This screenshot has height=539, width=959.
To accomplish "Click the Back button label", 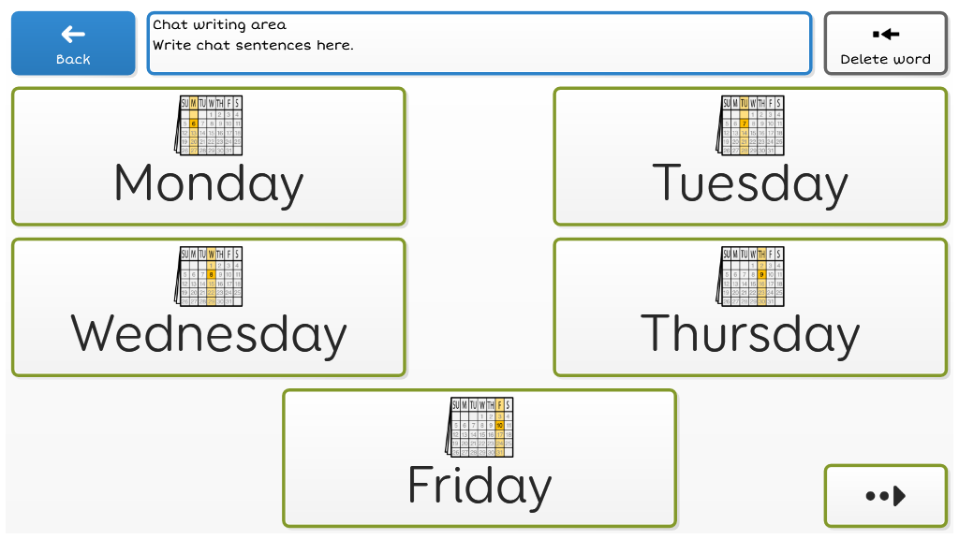I will tap(73, 59).
